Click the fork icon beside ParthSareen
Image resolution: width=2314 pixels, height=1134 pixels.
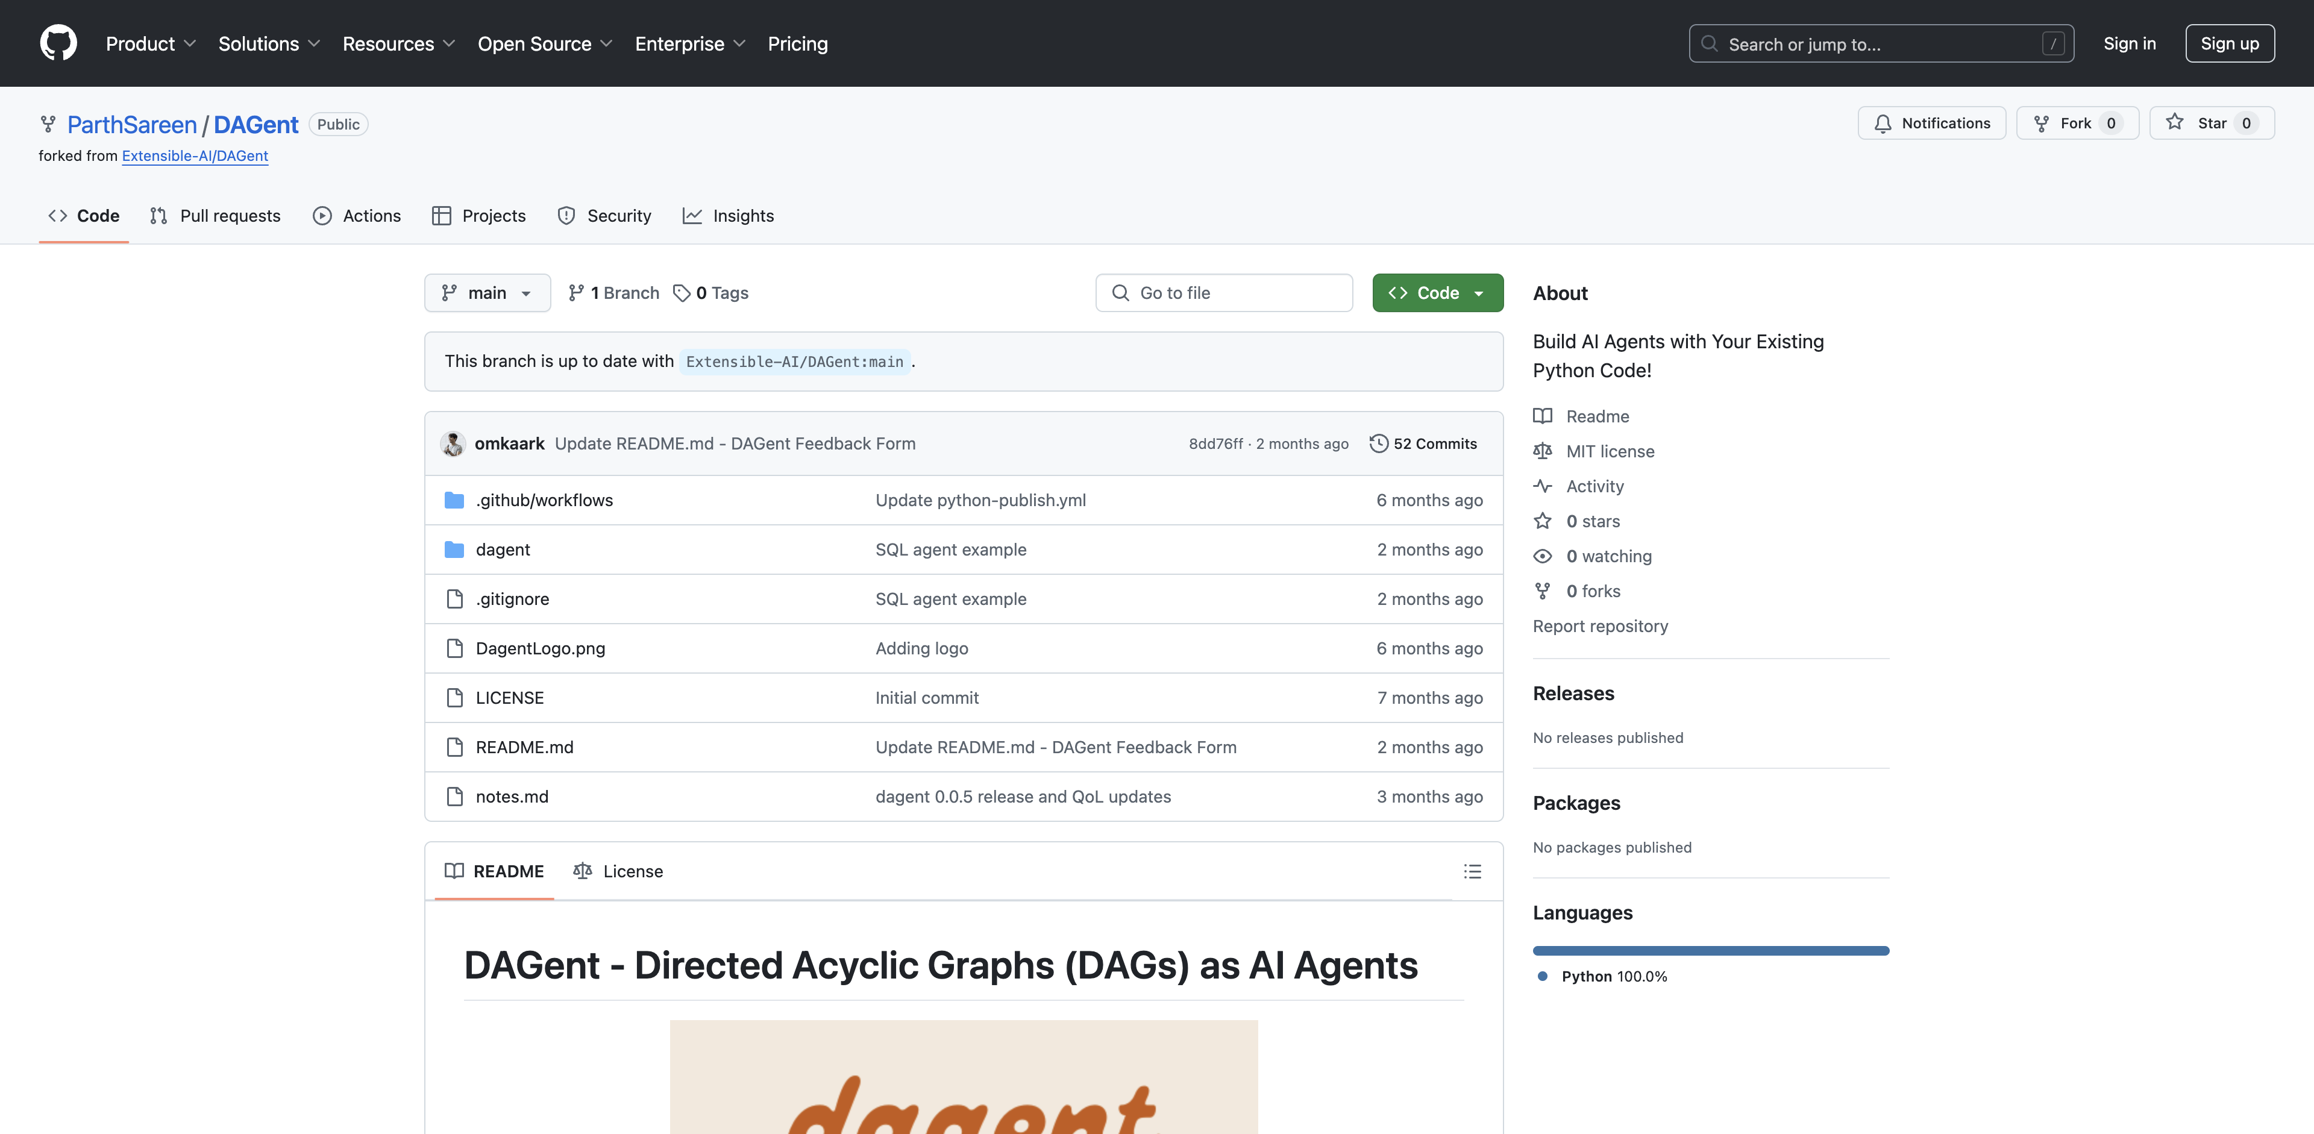pyautogui.click(x=48, y=124)
